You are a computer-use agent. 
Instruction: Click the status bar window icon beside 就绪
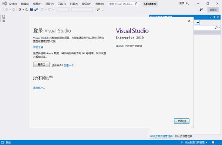tap(3, 142)
